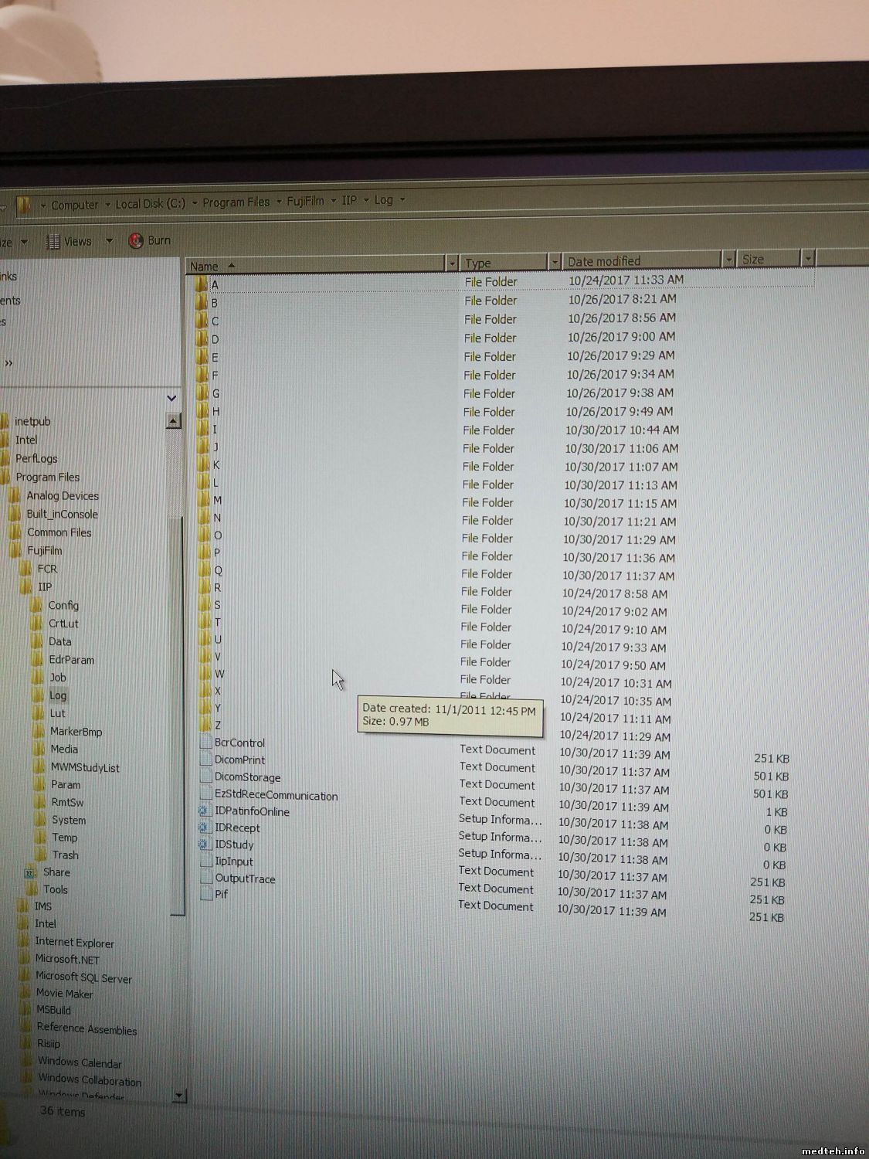Go to FujiFilm in breadcrumb path

[305, 201]
